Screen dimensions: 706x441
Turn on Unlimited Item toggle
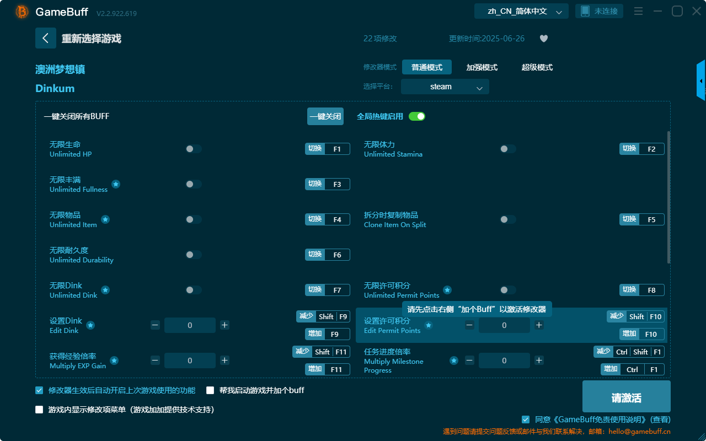tap(194, 219)
